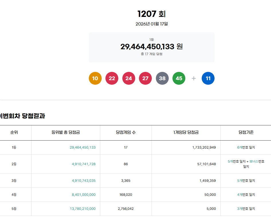The height and width of the screenshot is (217, 271).
Task: Open the 2등 total prize 4,910,741,728 link
Action: tap(84, 164)
